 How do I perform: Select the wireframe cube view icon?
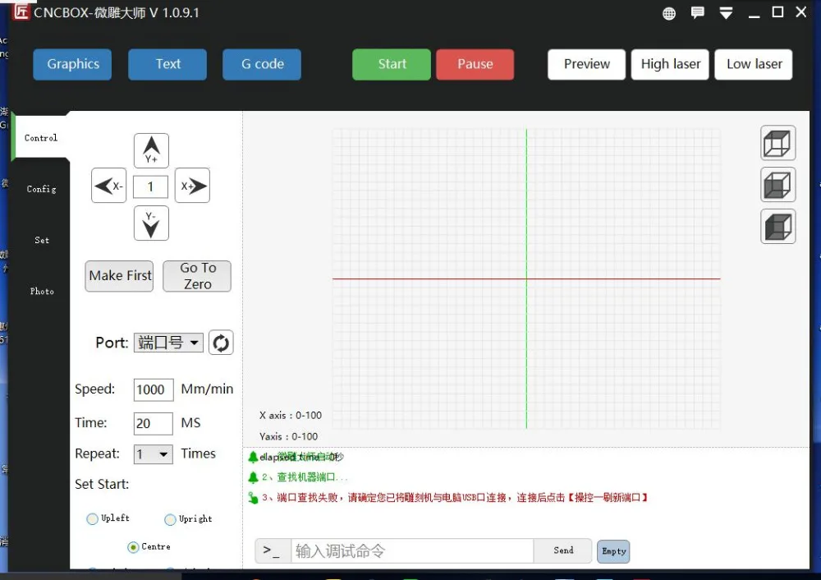(x=778, y=142)
